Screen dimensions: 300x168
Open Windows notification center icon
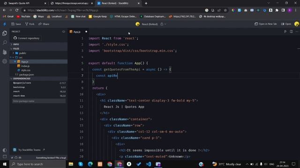tap(293, 164)
